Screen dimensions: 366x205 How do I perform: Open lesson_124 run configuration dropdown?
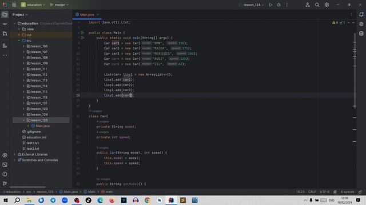[252, 5]
